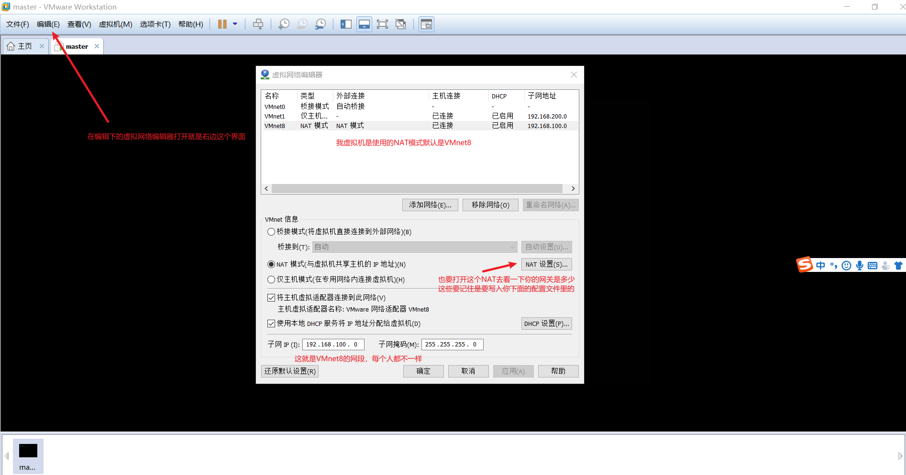Click the 名称 column header
This screenshot has width=906, height=475.
click(279, 96)
